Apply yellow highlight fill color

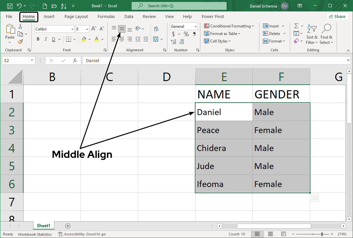click(x=84, y=39)
